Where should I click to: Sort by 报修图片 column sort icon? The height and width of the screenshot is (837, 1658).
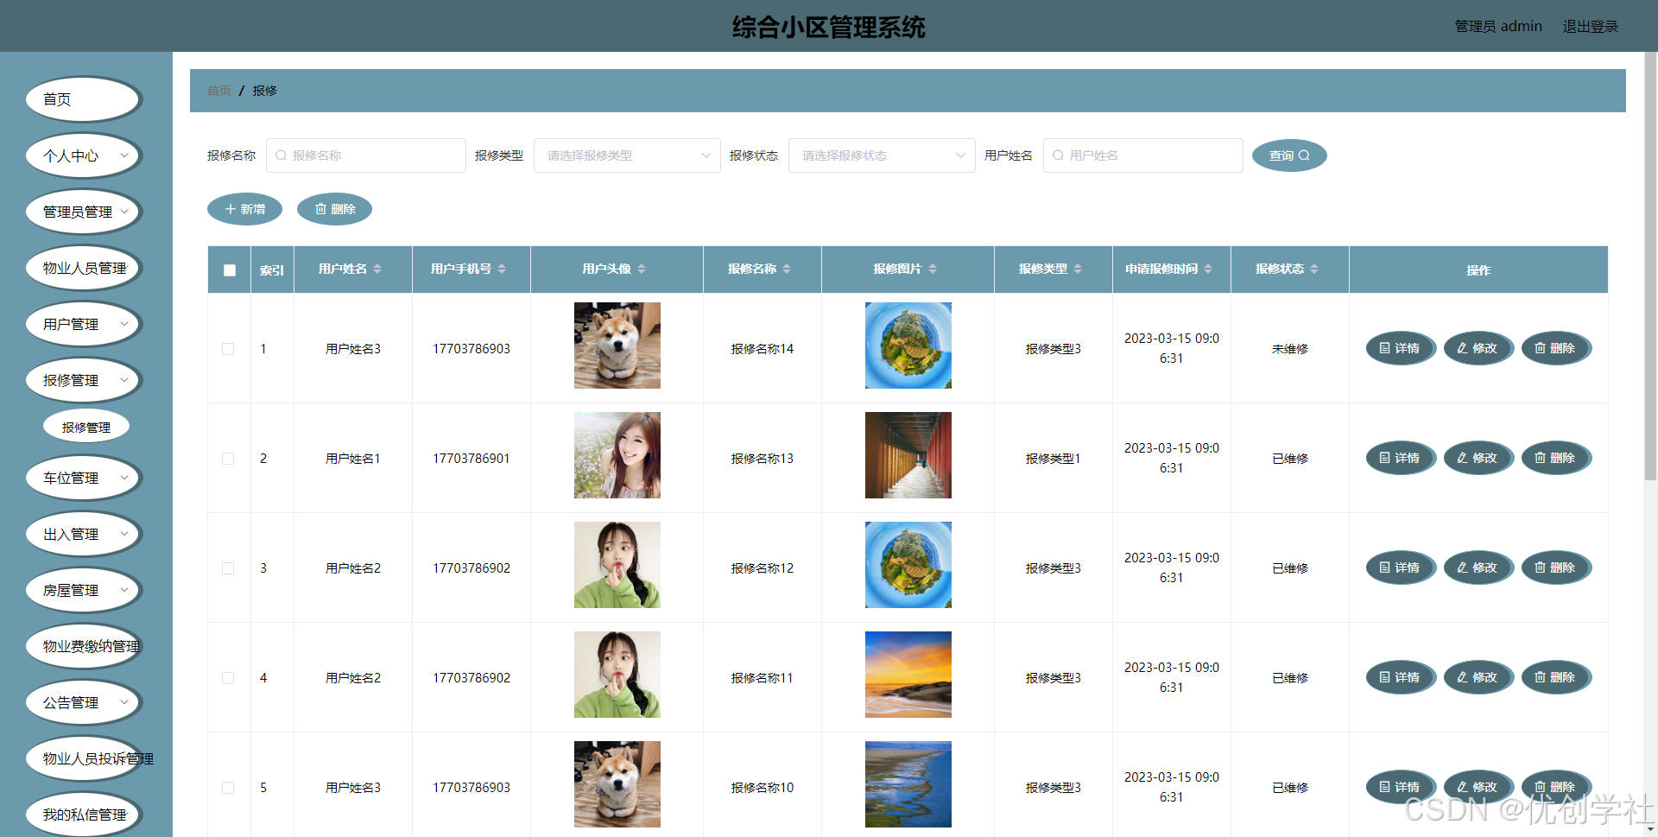tap(933, 269)
